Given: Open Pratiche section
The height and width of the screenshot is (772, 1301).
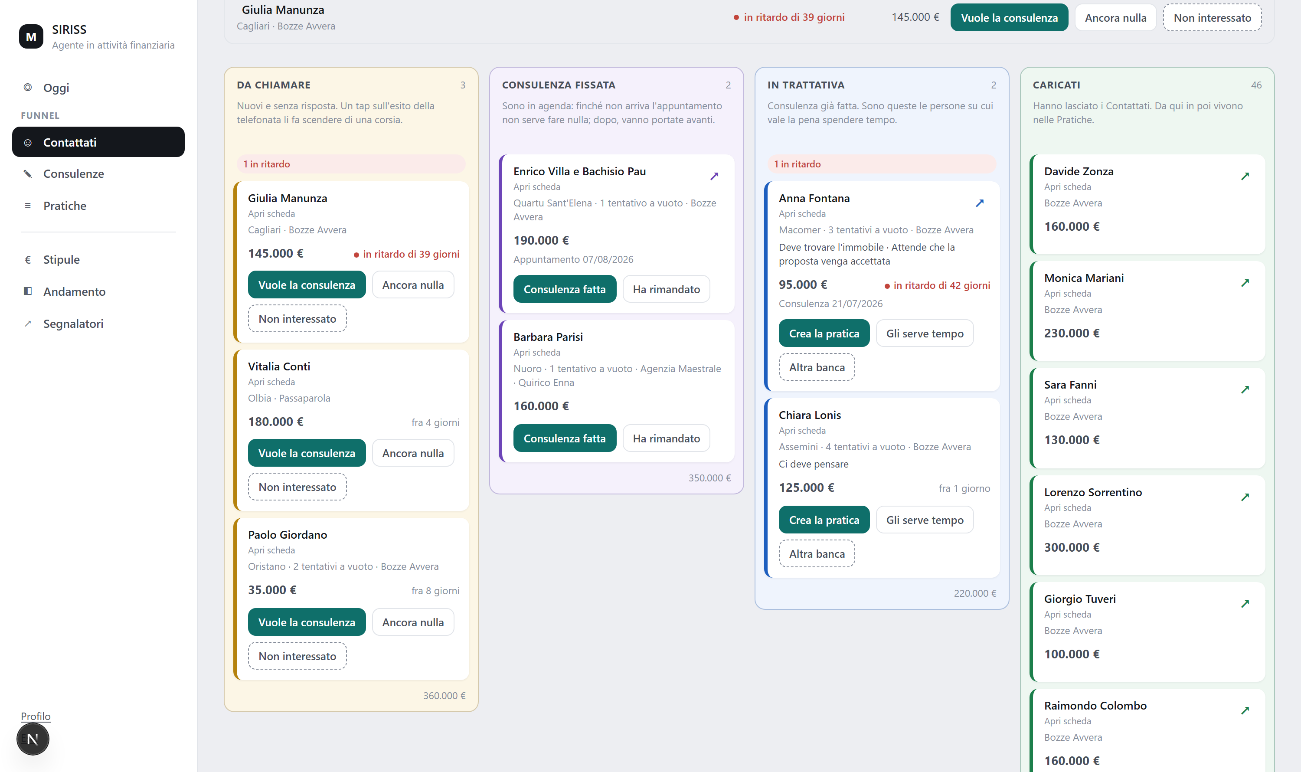Looking at the screenshot, I should [x=98, y=206].
